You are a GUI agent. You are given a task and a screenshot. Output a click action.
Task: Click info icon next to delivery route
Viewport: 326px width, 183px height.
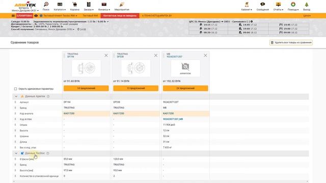pyautogui.click(x=252, y=21)
